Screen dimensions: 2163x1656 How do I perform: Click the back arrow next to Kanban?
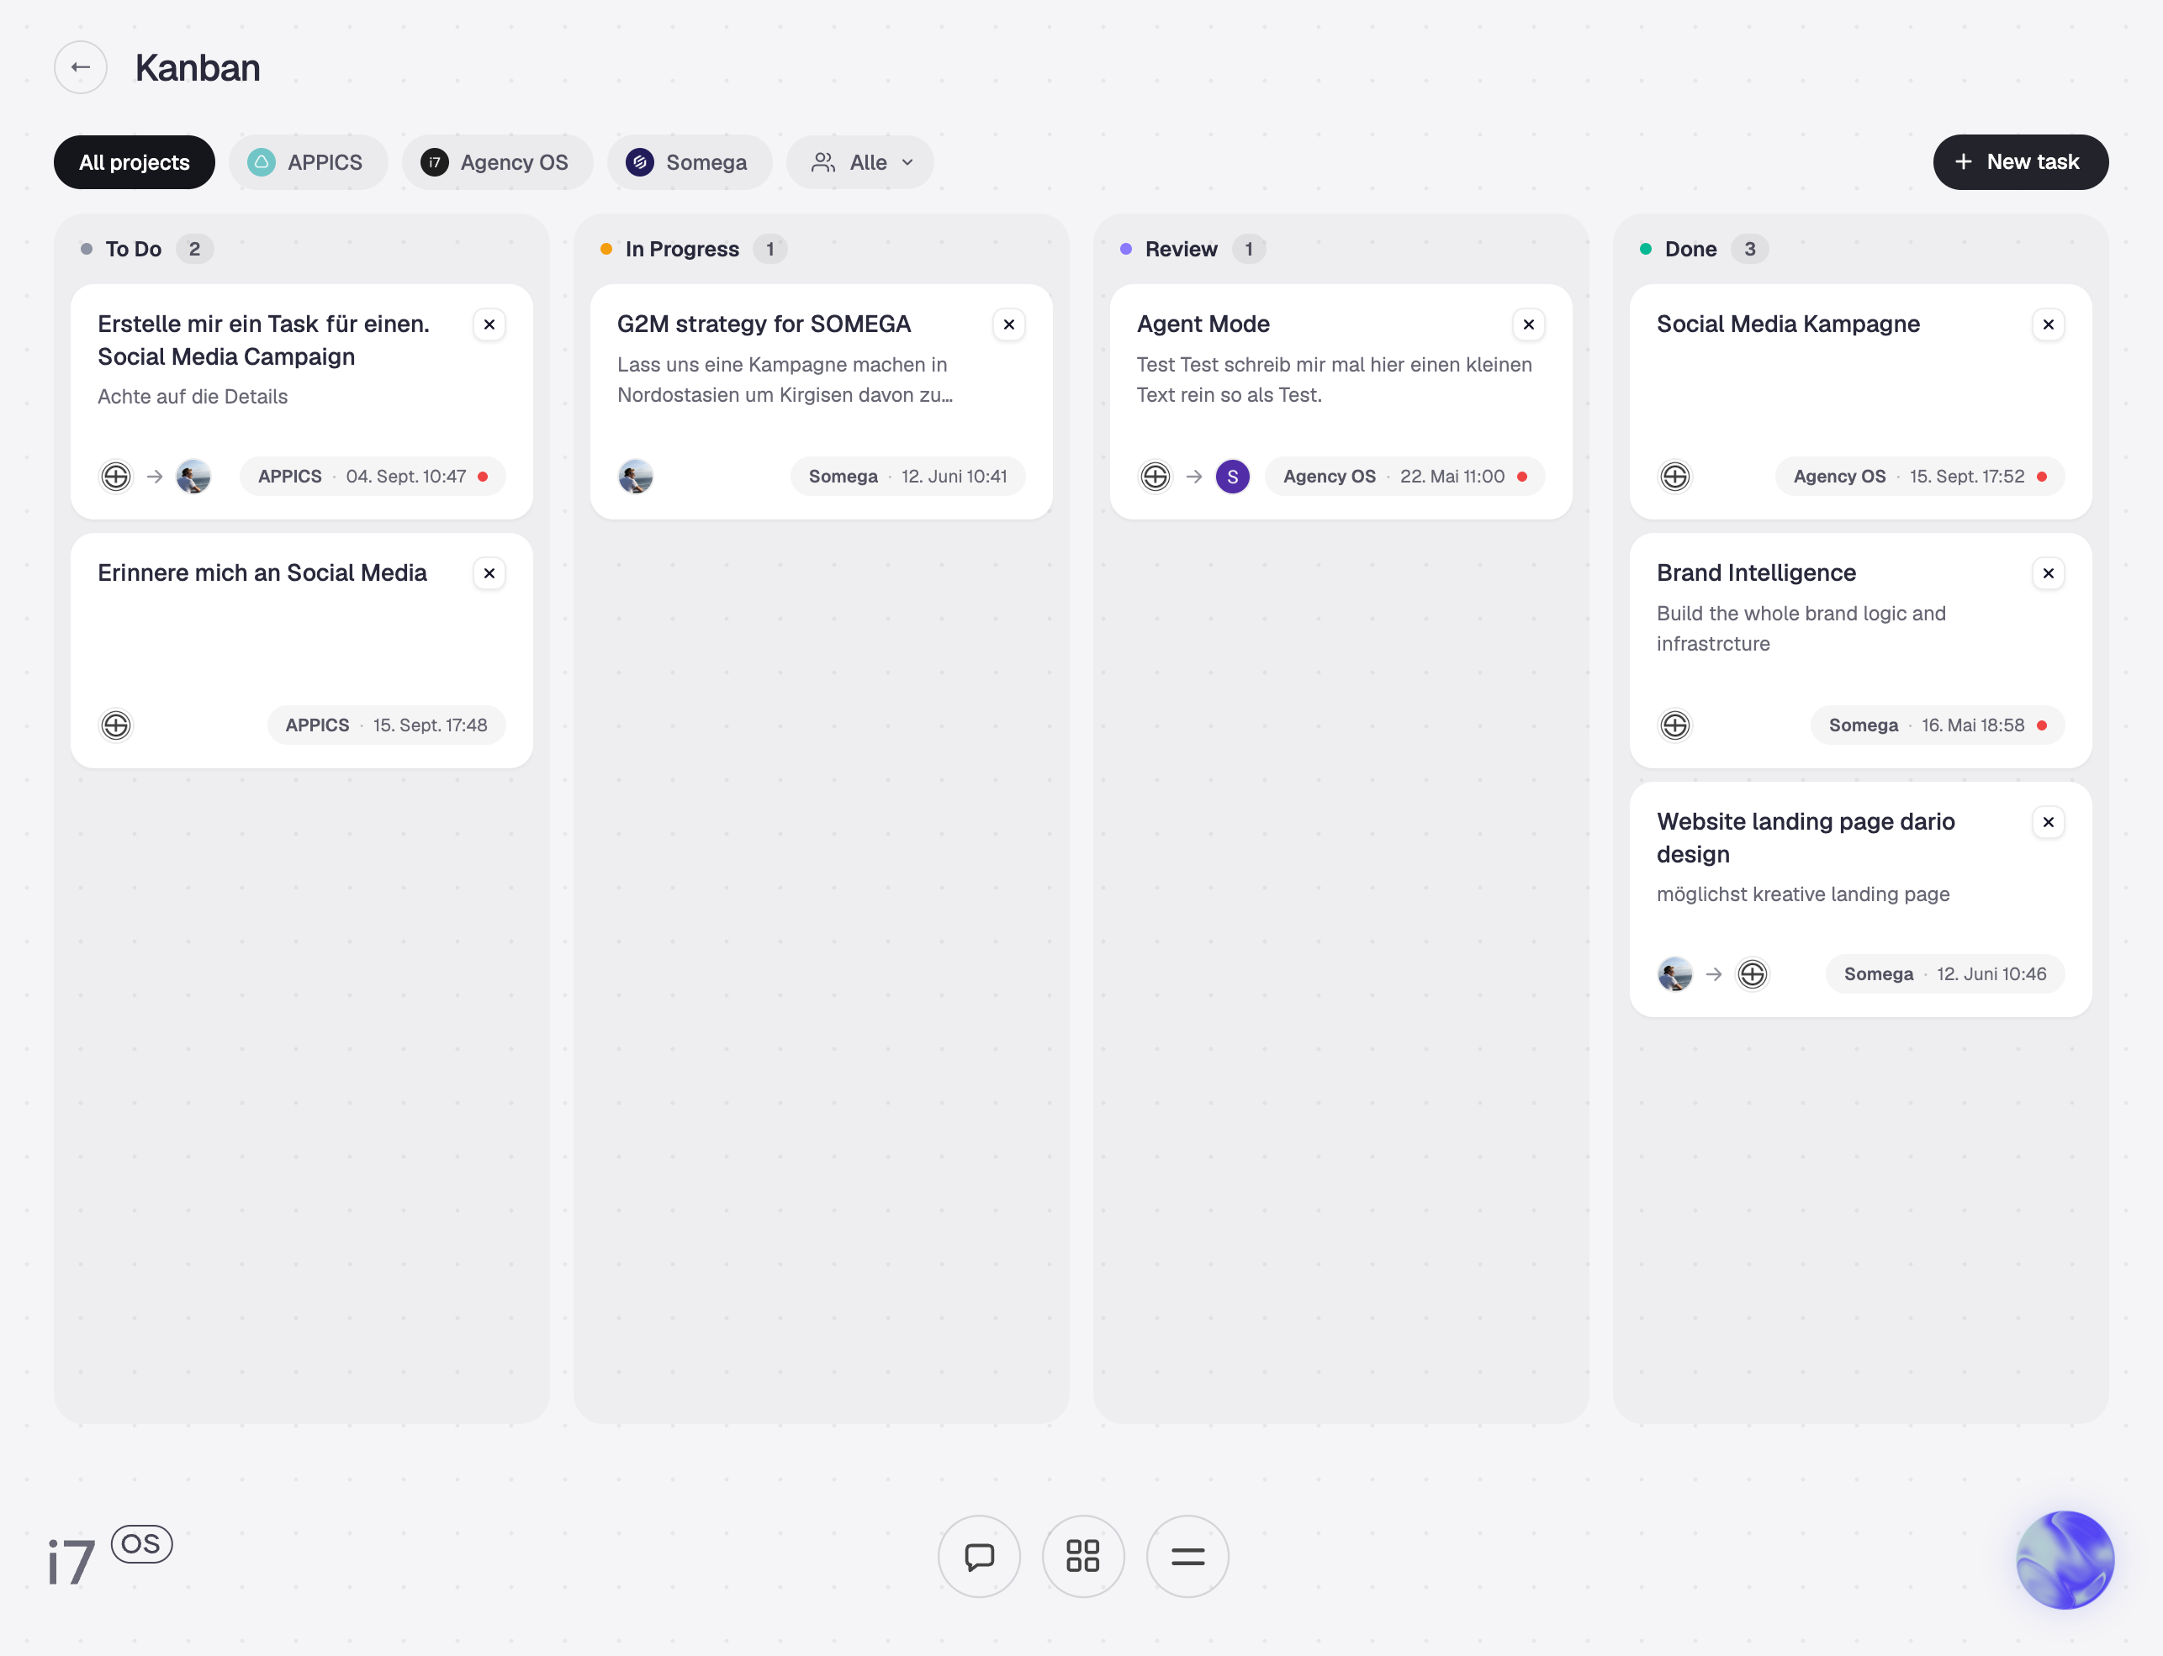pyautogui.click(x=81, y=67)
